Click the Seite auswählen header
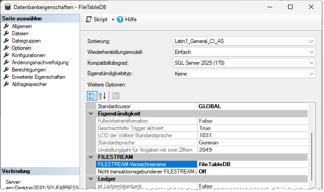The height and width of the screenshot is (192, 324). [40, 19]
